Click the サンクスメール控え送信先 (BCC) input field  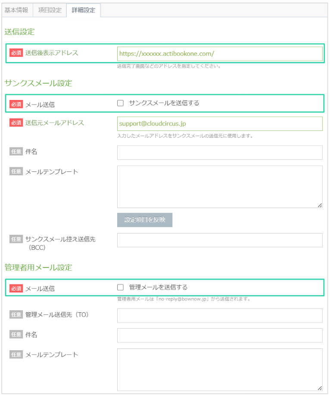pyautogui.click(x=220, y=240)
